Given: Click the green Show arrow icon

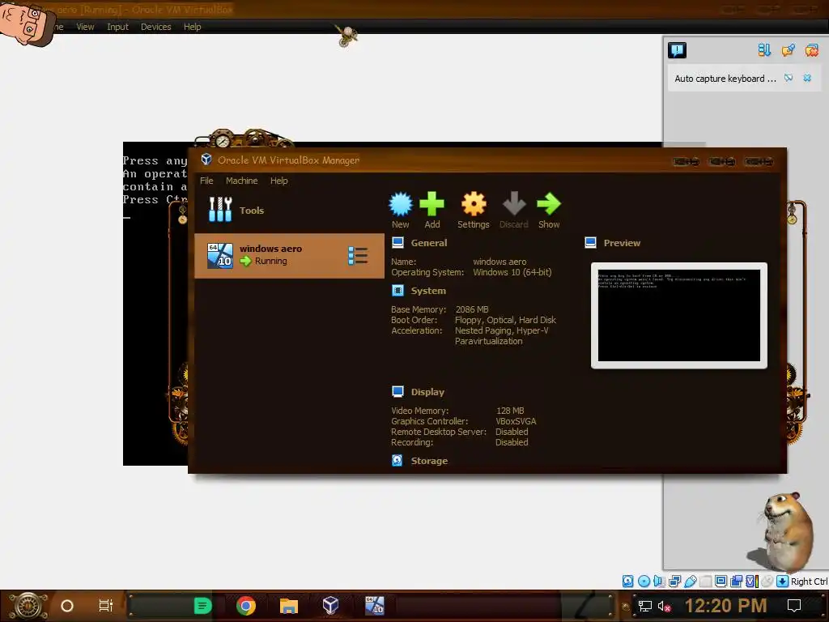Looking at the screenshot, I should [x=549, y=204].
